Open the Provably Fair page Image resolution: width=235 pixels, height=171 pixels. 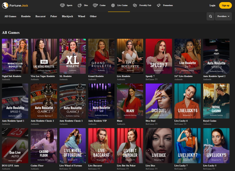click(x=145, y=5)
